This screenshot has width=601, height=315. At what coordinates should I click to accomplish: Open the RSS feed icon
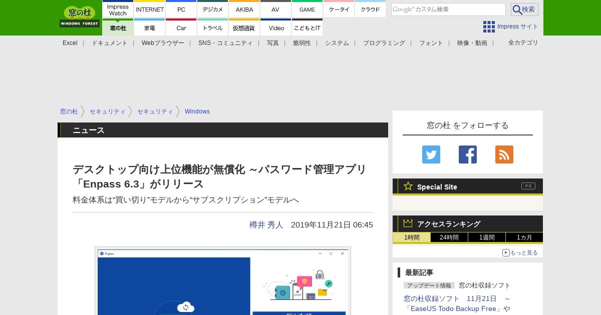(504, 154)
